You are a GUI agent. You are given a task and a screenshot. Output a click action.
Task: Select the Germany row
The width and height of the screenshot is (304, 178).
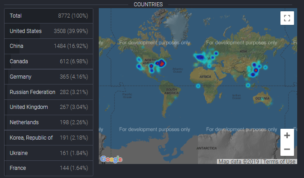point(48,76)
